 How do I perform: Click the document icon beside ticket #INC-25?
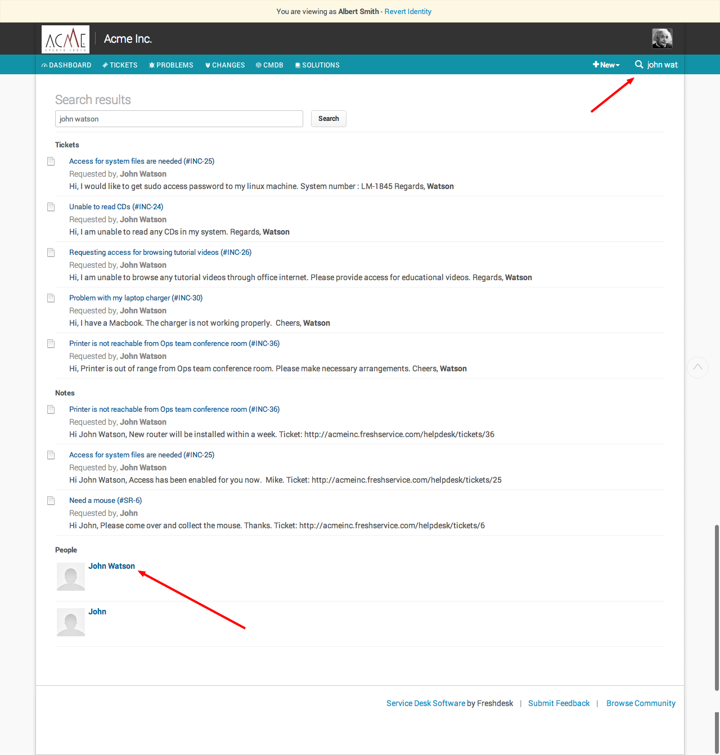coord(51,161)
